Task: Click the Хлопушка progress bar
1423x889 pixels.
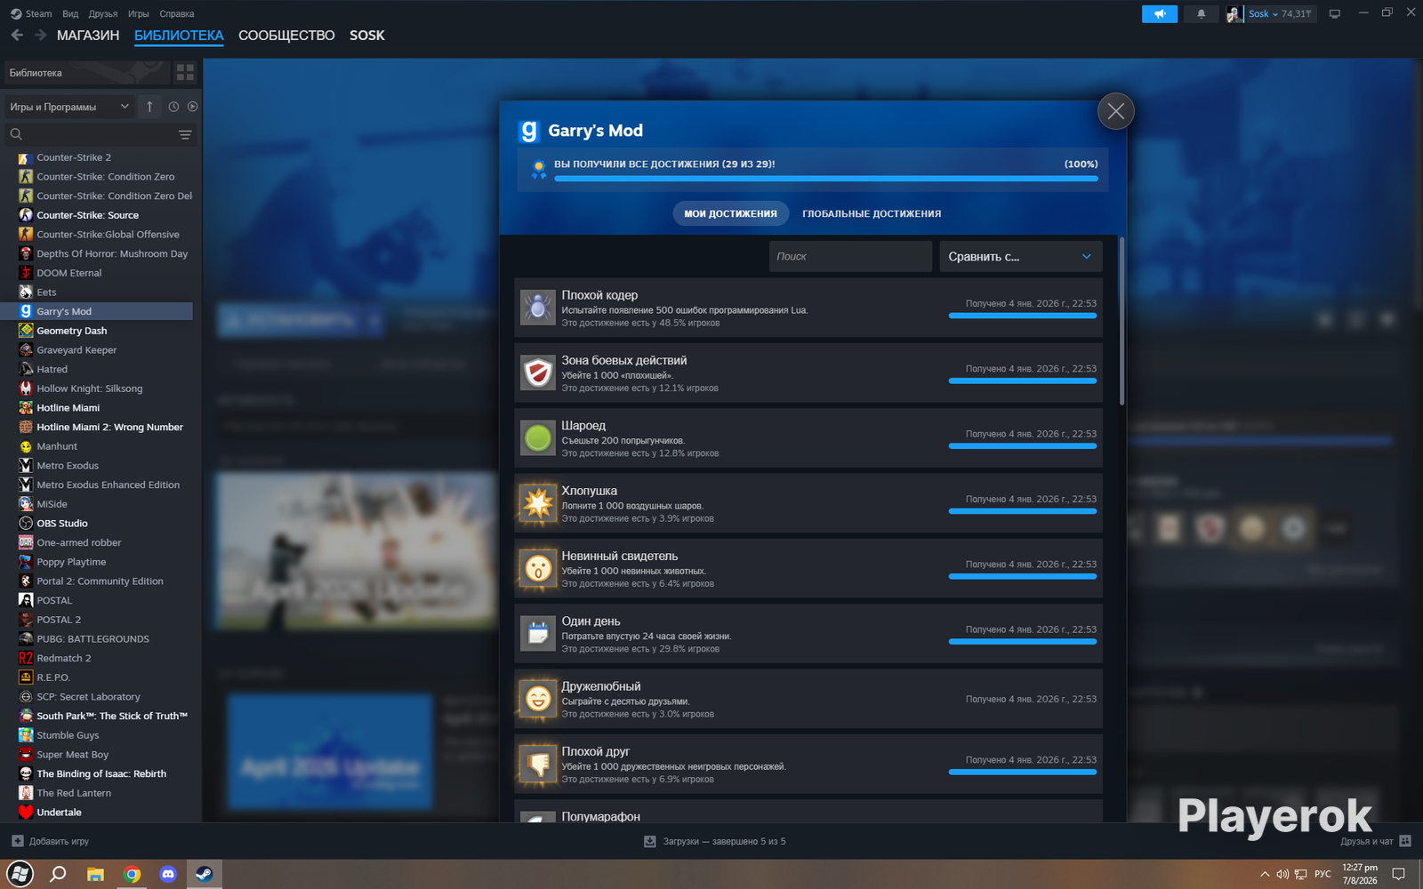Action: (1023, 511)
